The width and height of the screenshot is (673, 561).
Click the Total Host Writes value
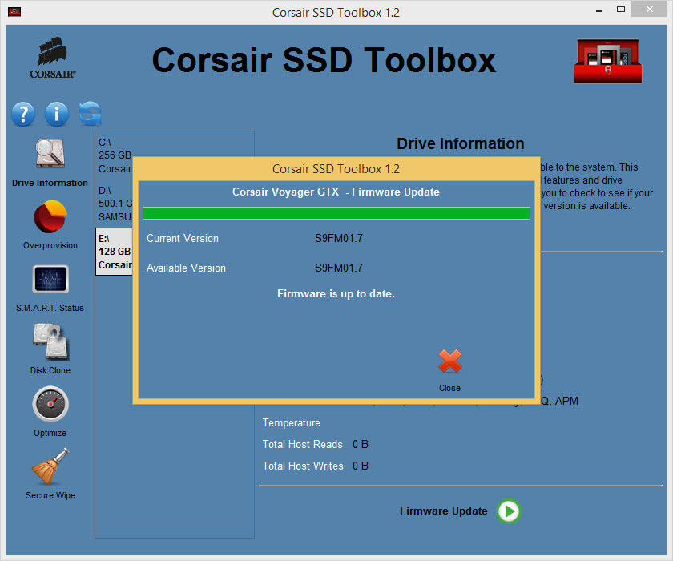361,466
